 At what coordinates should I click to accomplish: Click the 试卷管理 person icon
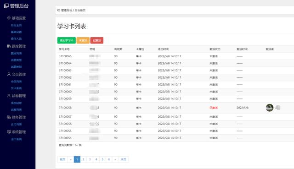click(x=9, y=96)
